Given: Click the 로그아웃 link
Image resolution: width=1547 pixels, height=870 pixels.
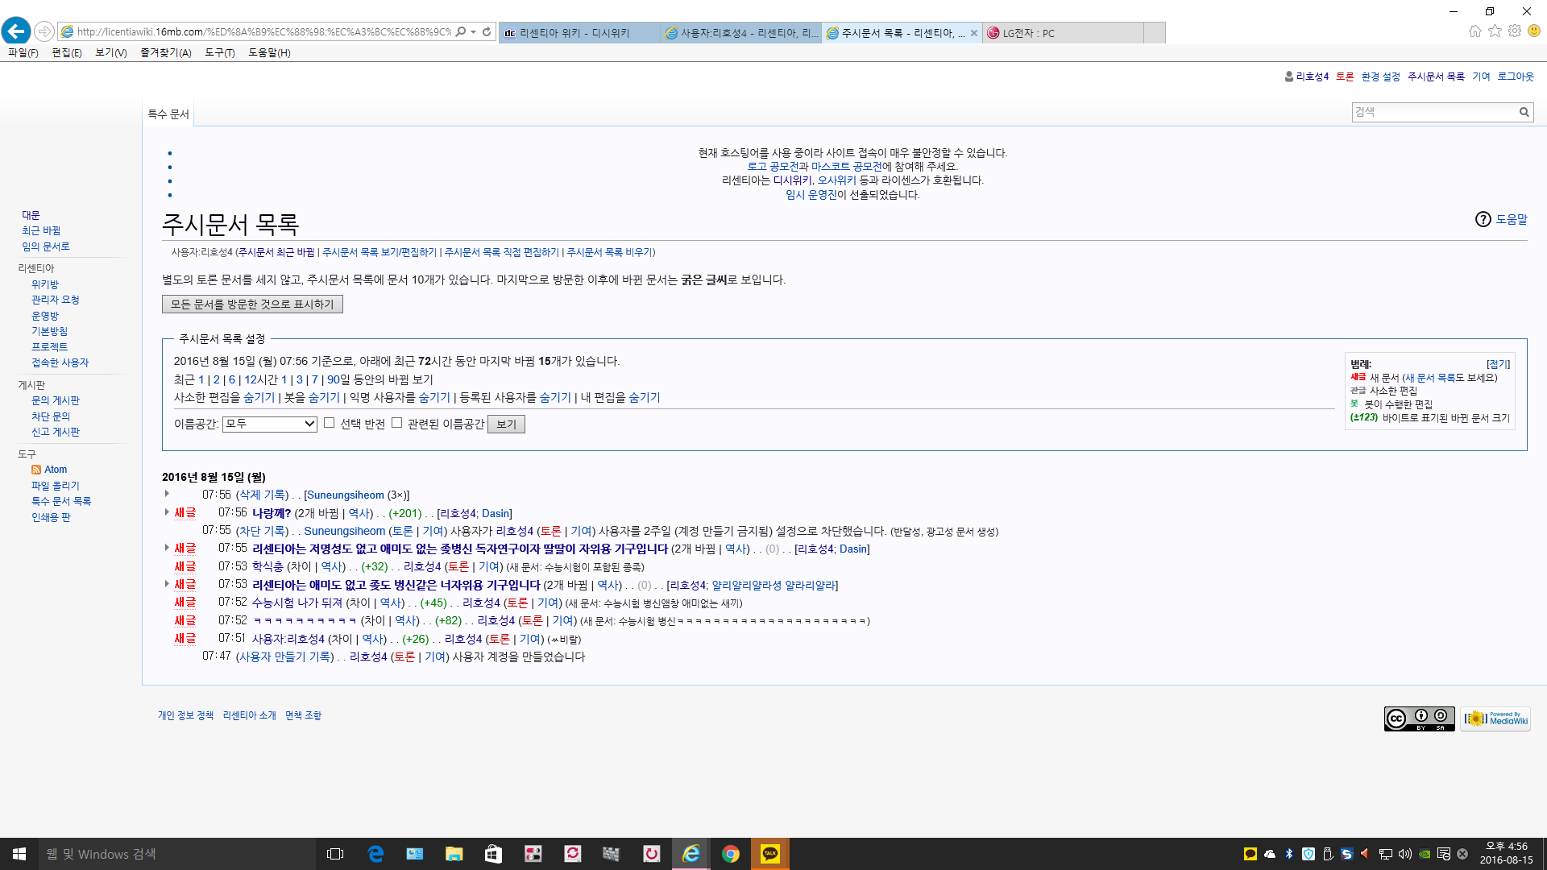Looking at the screenshot, I should click(x=1515, y=77).
